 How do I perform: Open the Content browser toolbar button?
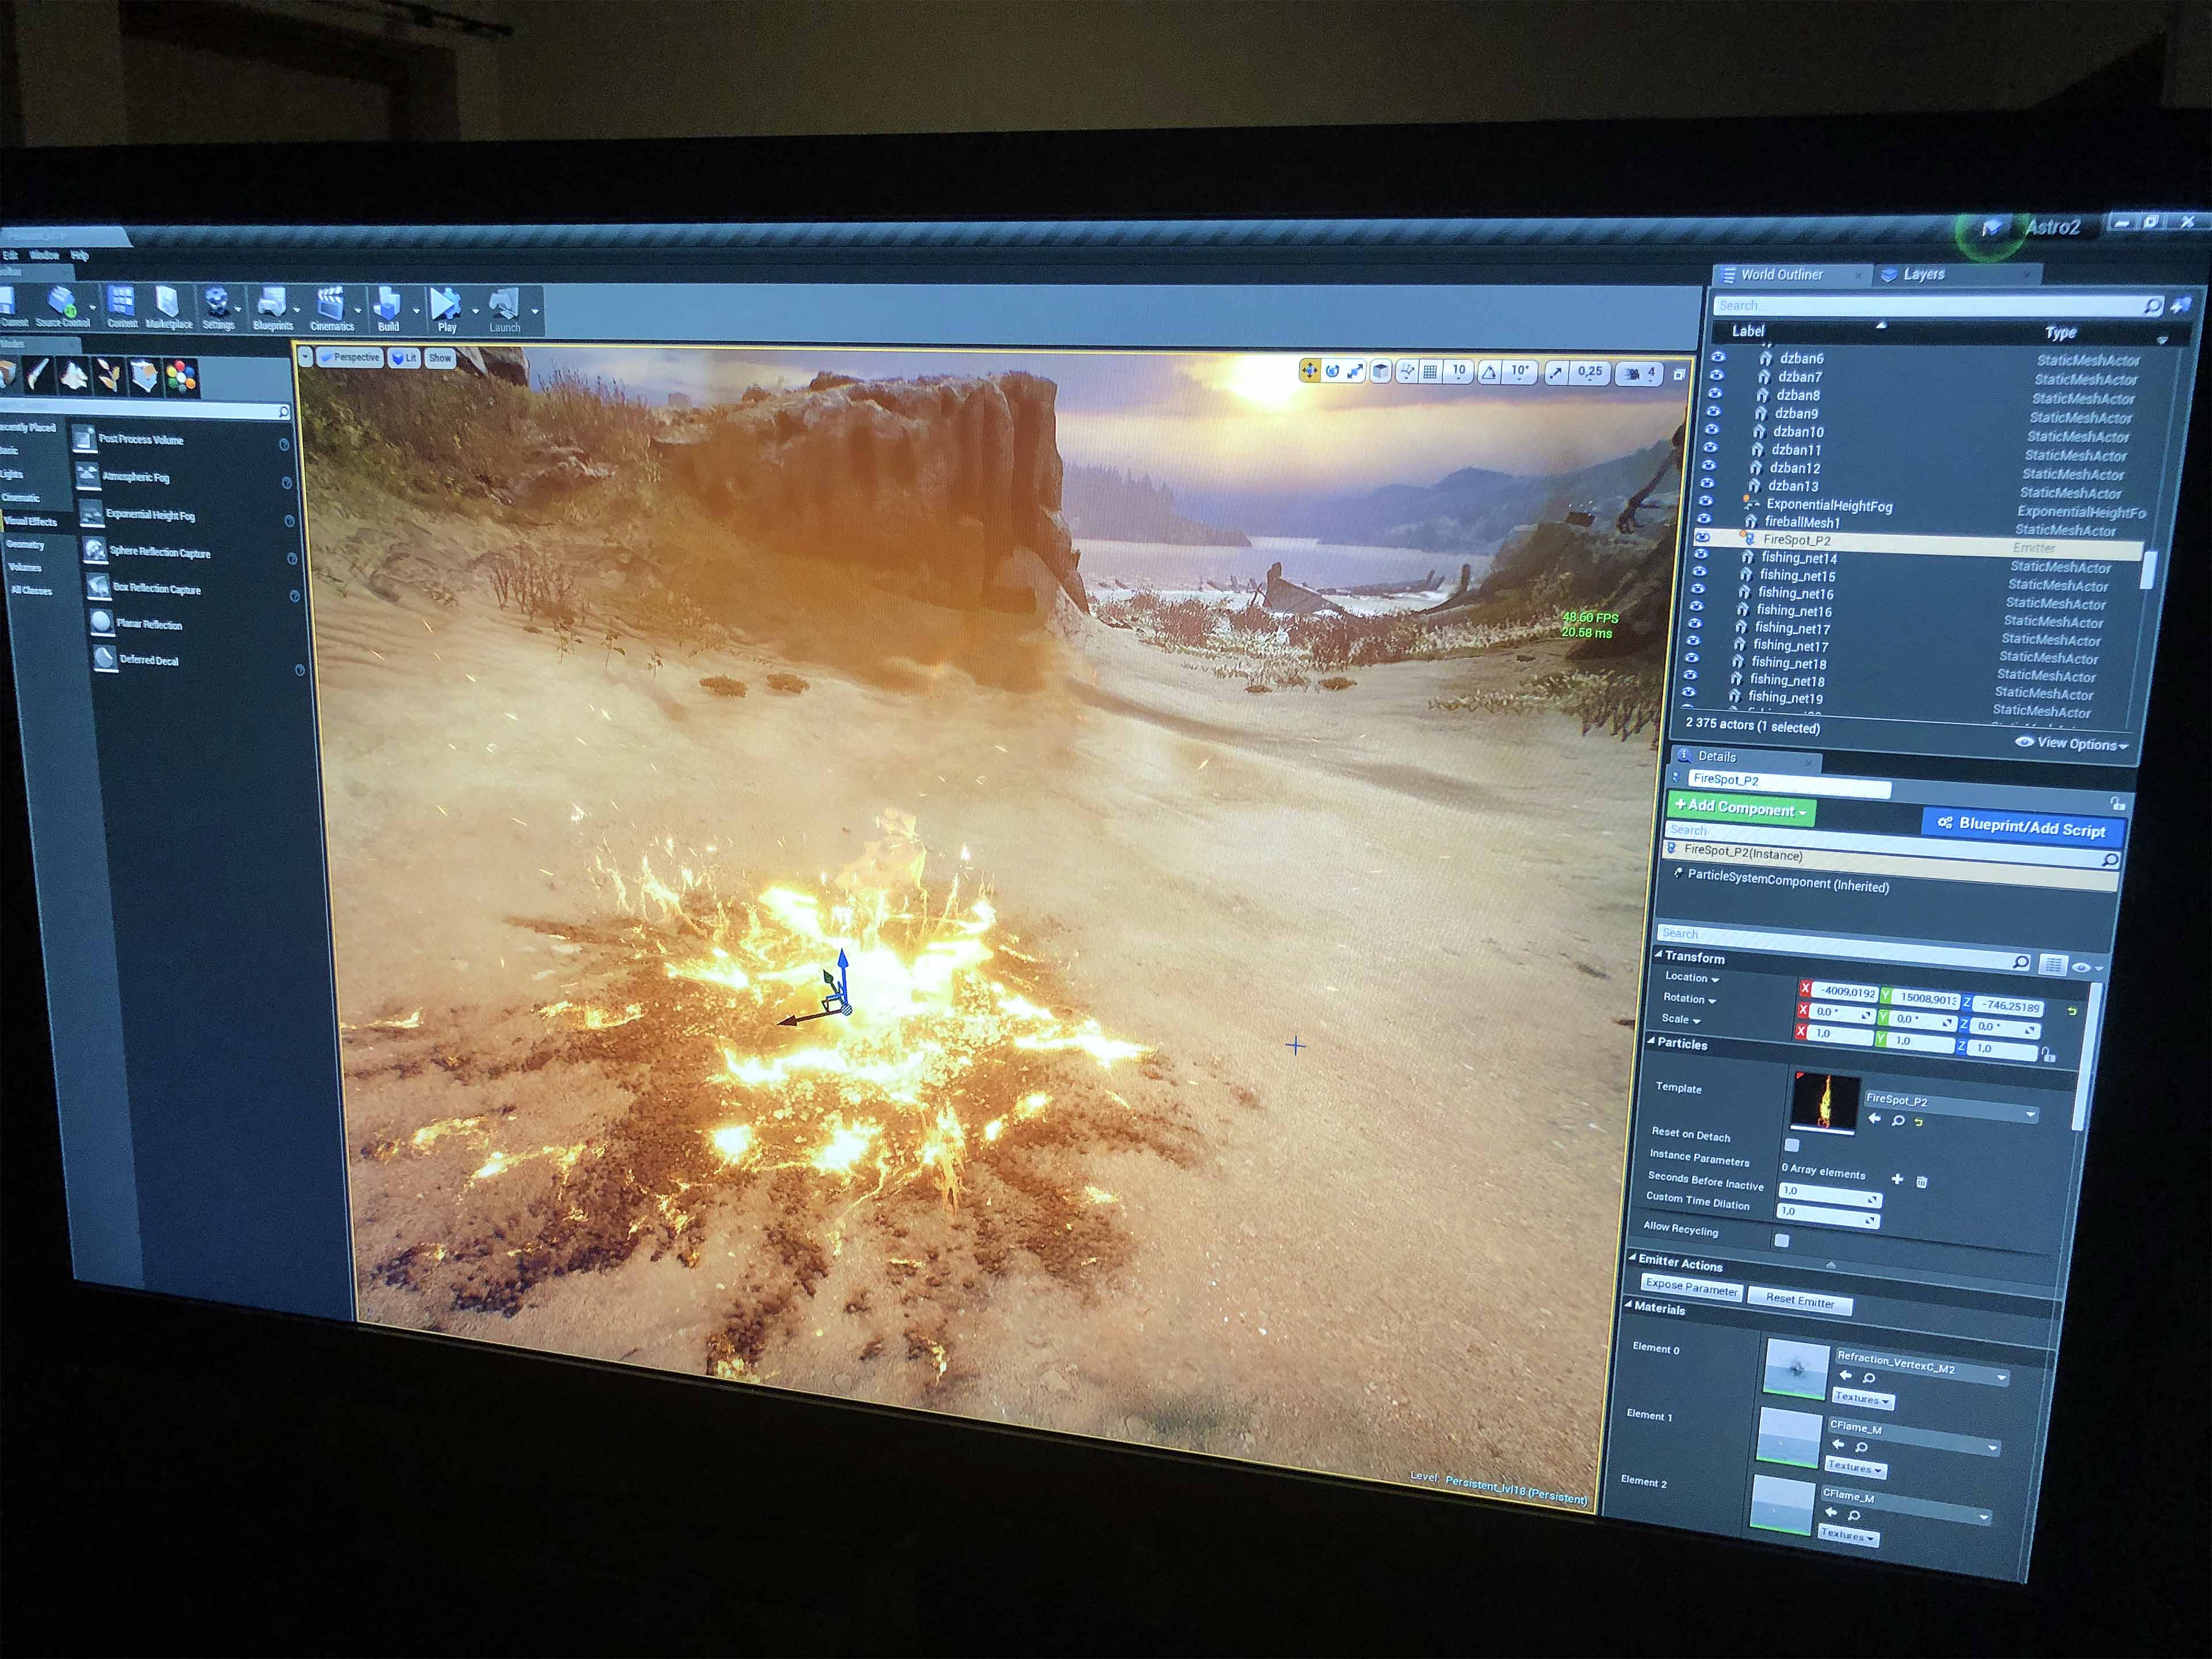122,307
